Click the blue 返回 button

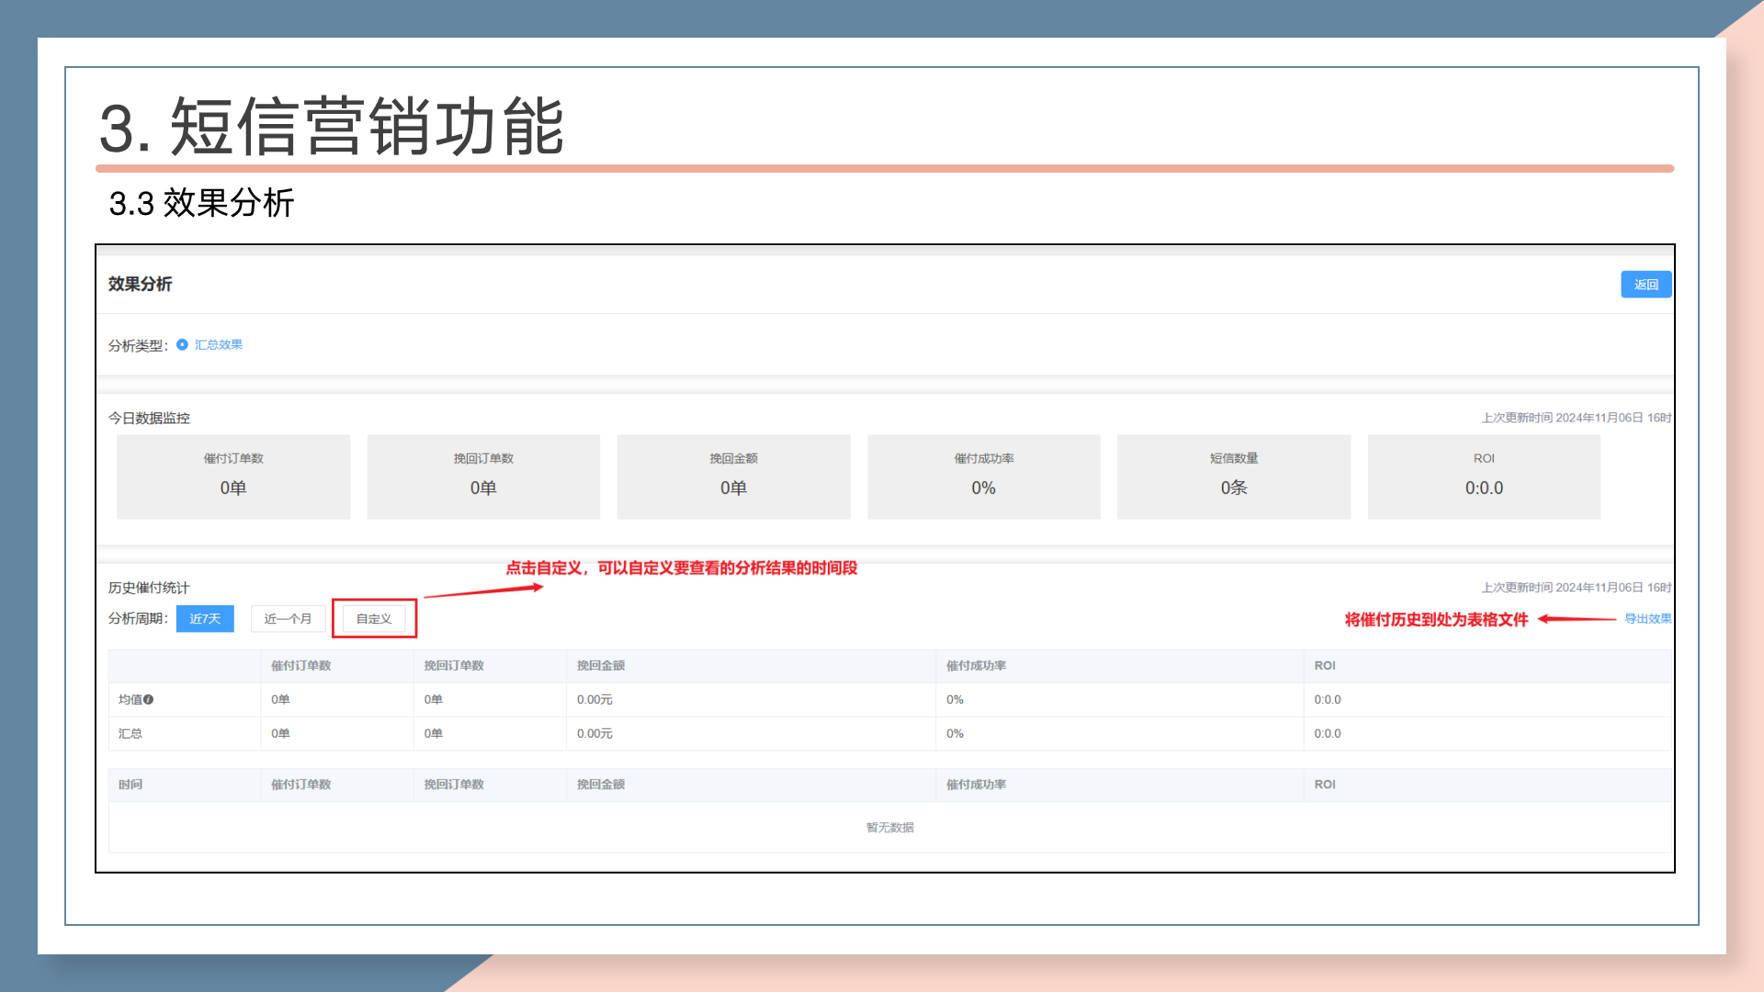1645,285
